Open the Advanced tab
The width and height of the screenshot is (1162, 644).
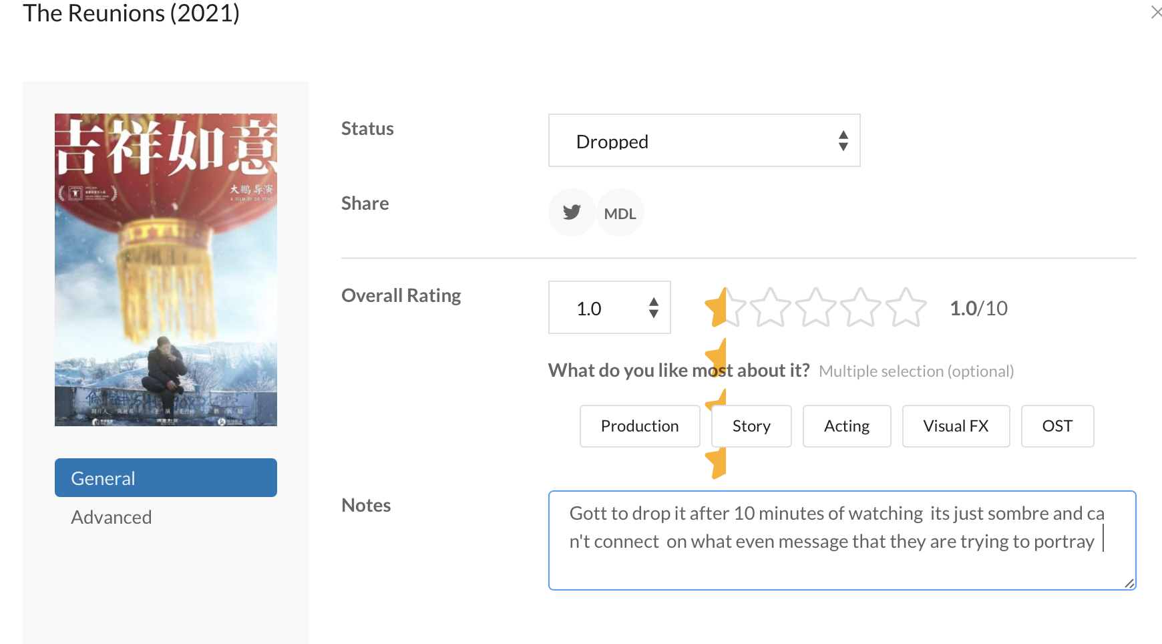point(112,517)
